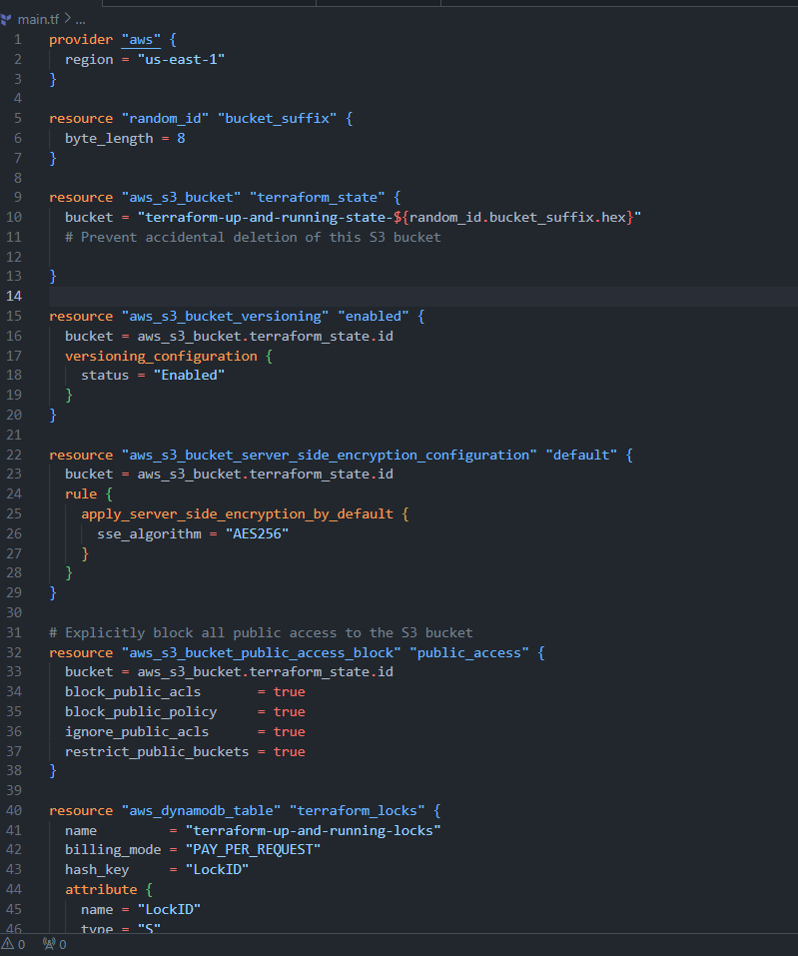Click the "aws_dynamodb_table" resource type
This screenshot has height=956, width=798.
pos(201,811)
